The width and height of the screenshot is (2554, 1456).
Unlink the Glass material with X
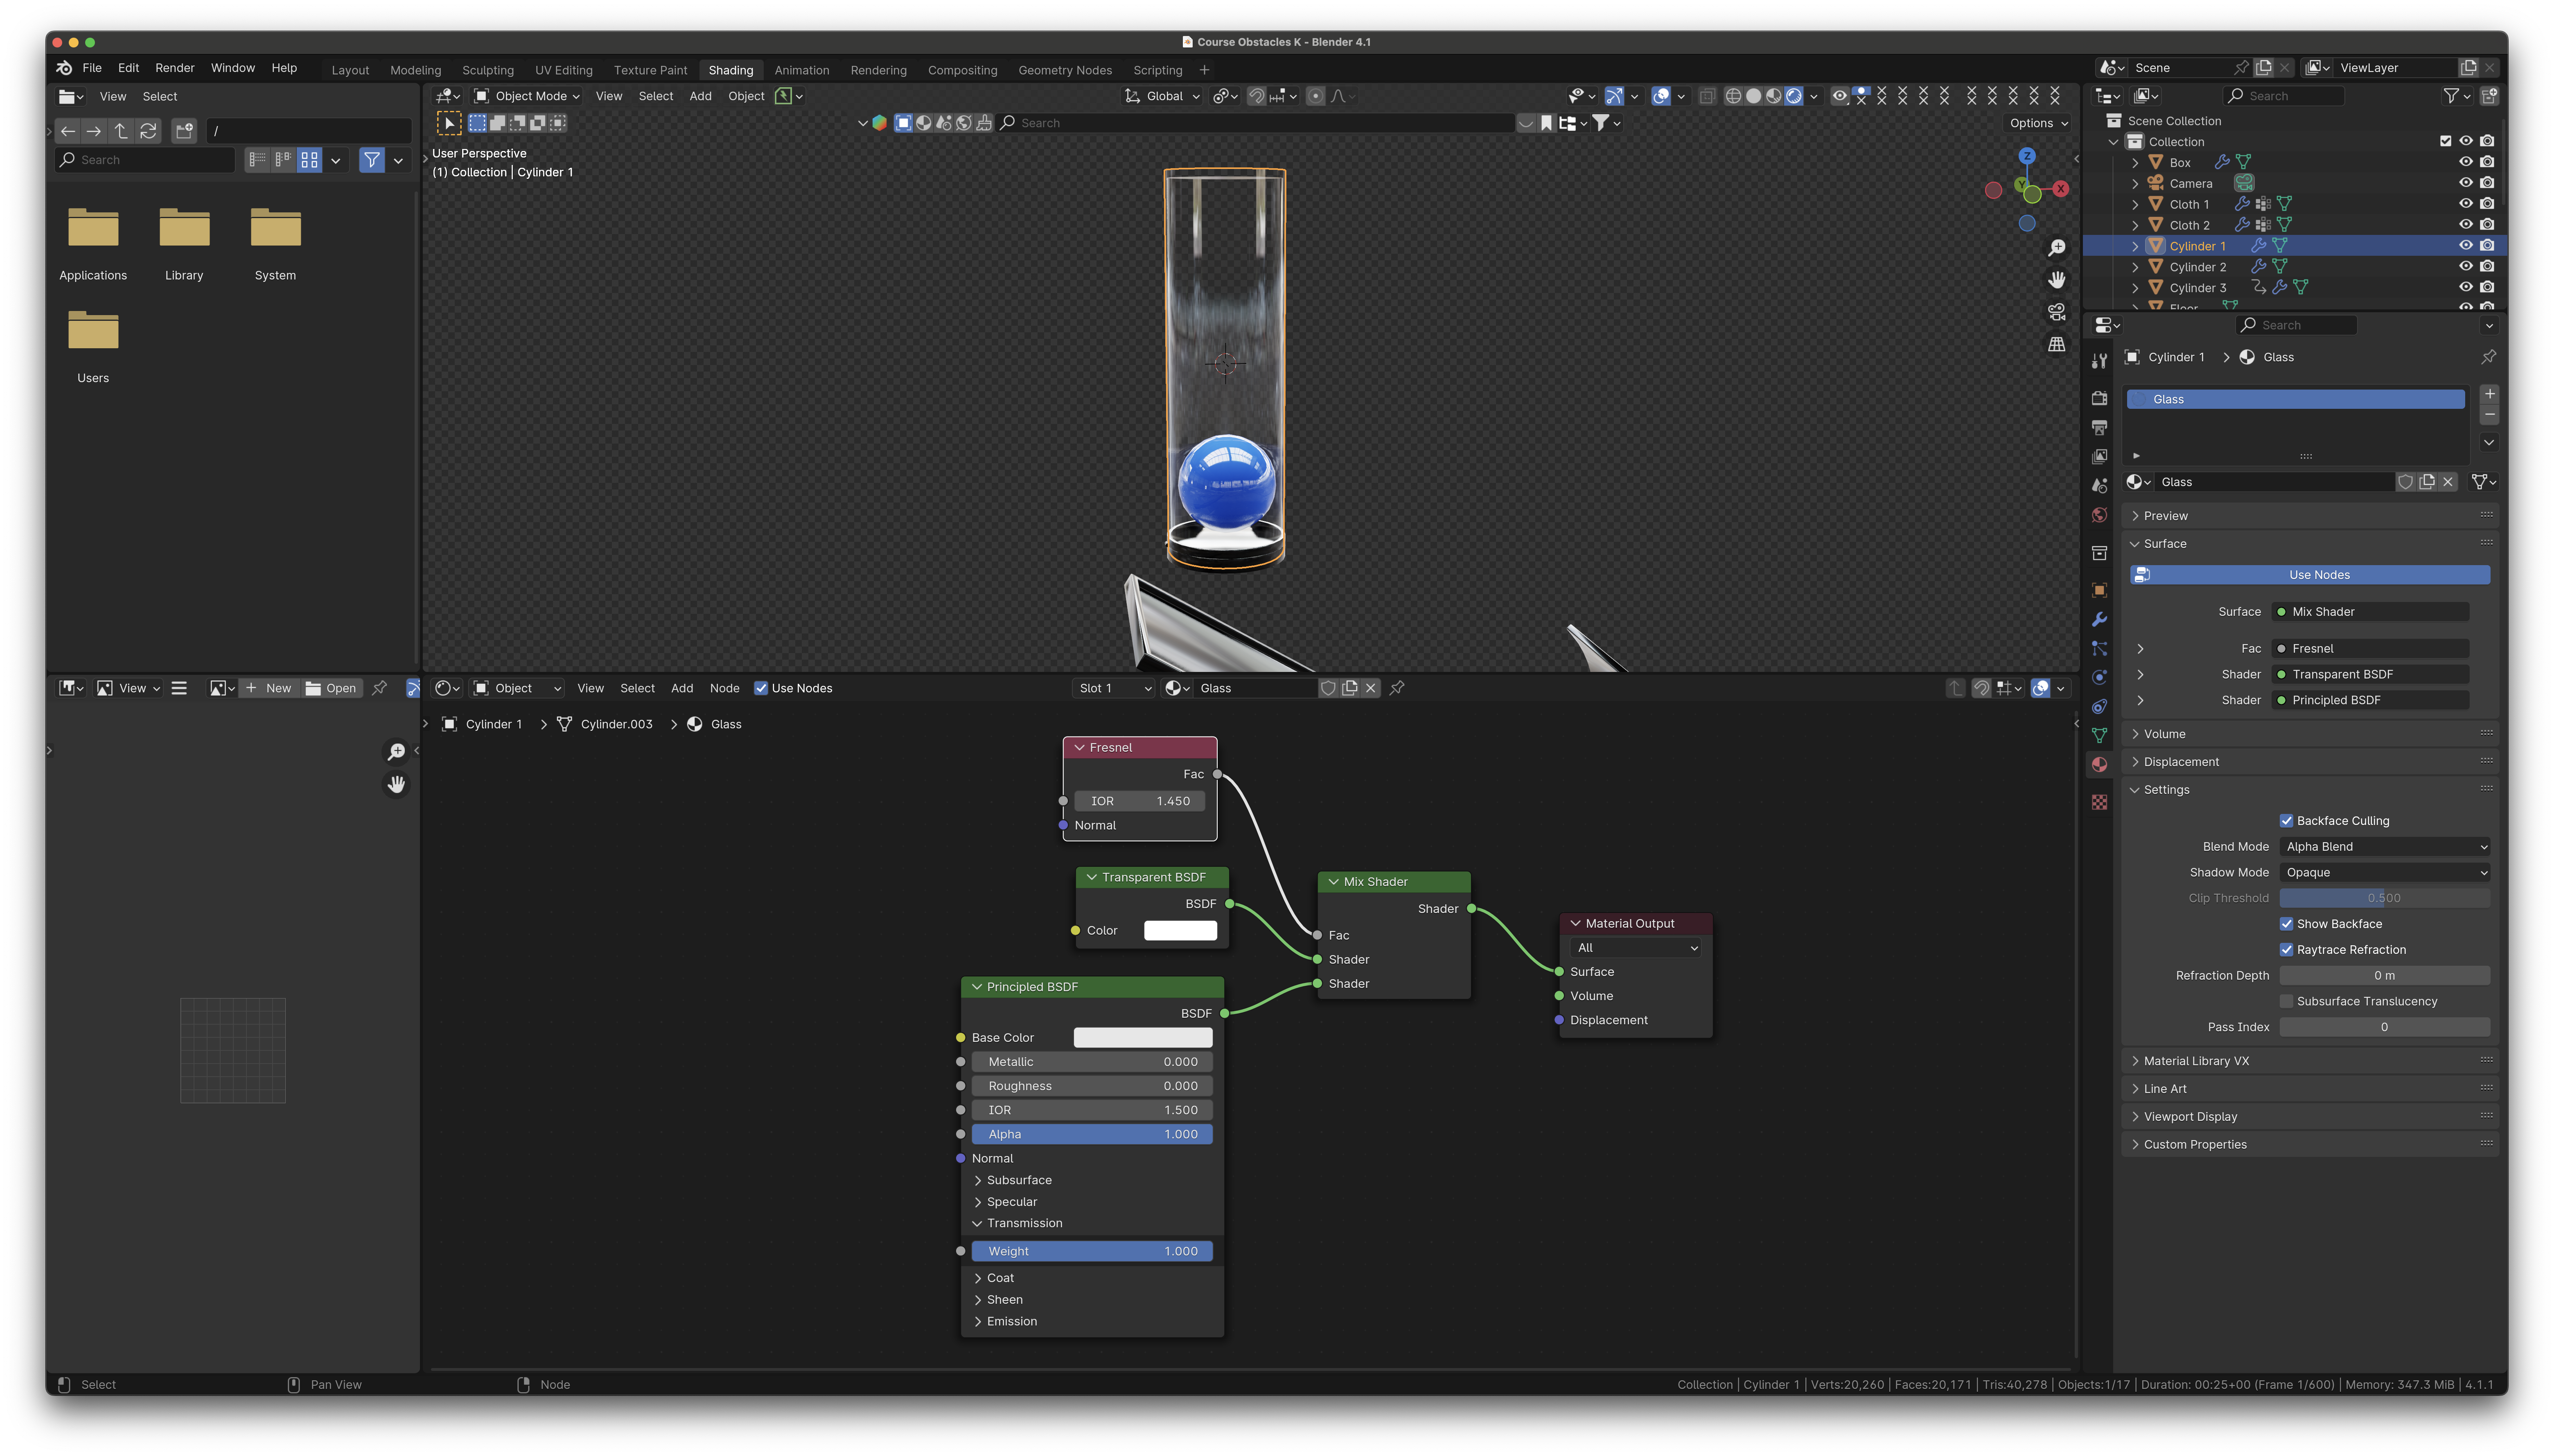pos(2448,482)
